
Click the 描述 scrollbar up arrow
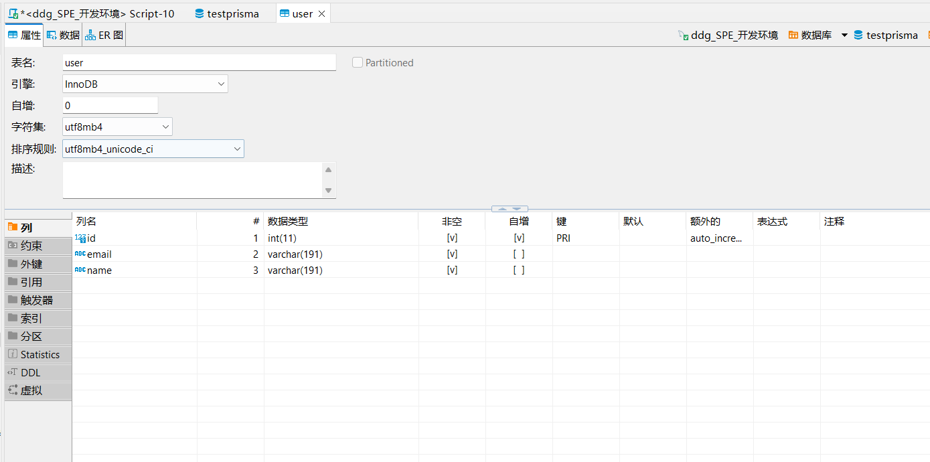tap(328, 170)
